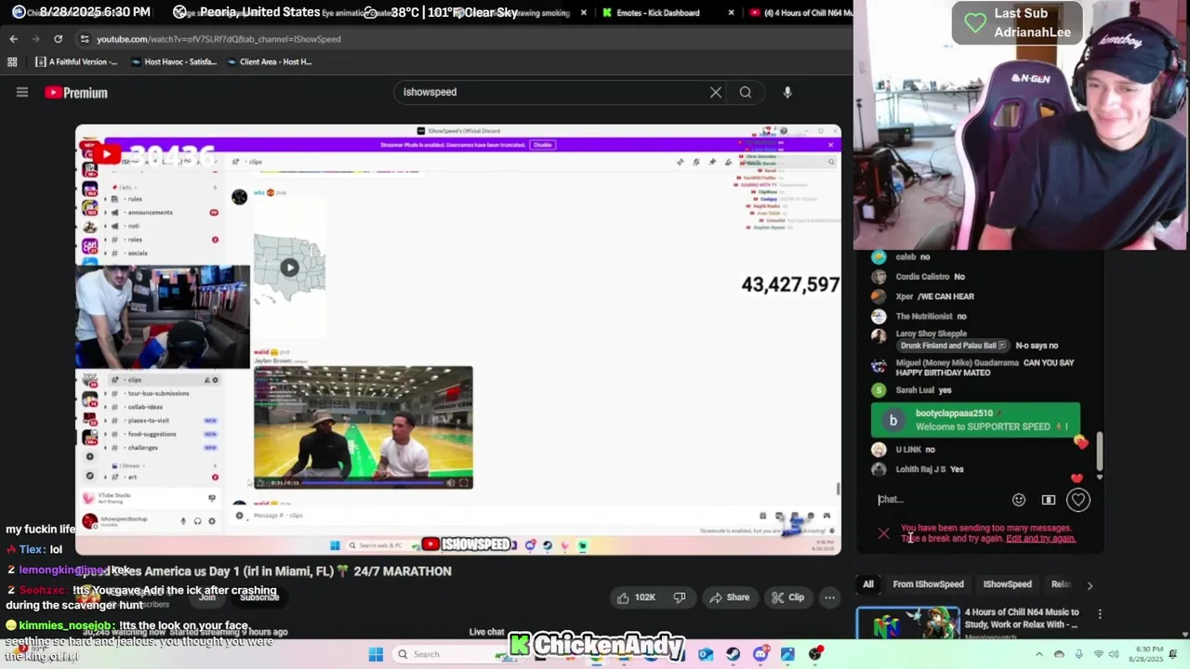Select the food-suggestions channel
The image size is (1190, 669).
(152, 434)
